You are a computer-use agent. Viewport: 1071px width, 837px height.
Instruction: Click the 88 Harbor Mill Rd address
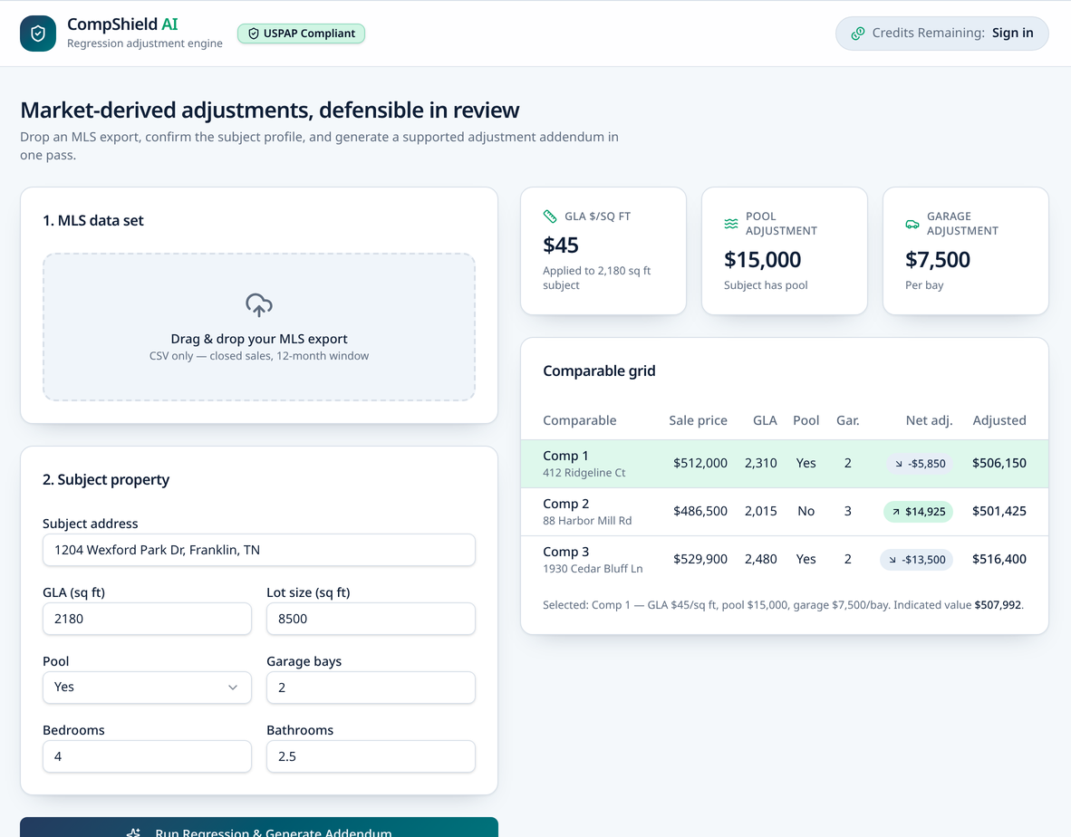[x=587, y=521]
